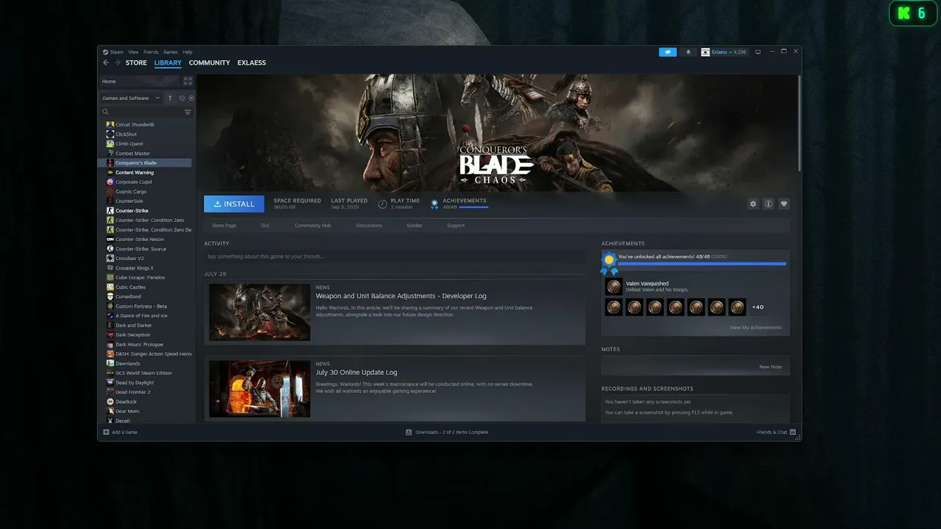
Task: Open the Steam announcements megaphone button
Action: 668,52
